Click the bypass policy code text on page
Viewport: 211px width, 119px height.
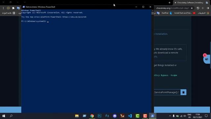click(166, 75)
